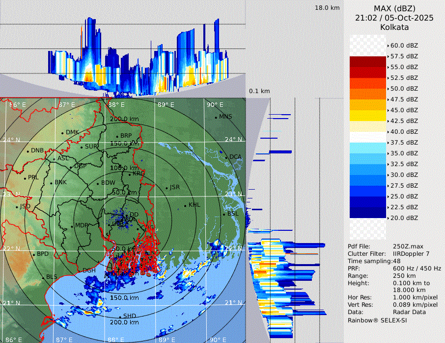
Task: Click the arrow beside 47.5 dBZ label
Action: pos(388,99)
